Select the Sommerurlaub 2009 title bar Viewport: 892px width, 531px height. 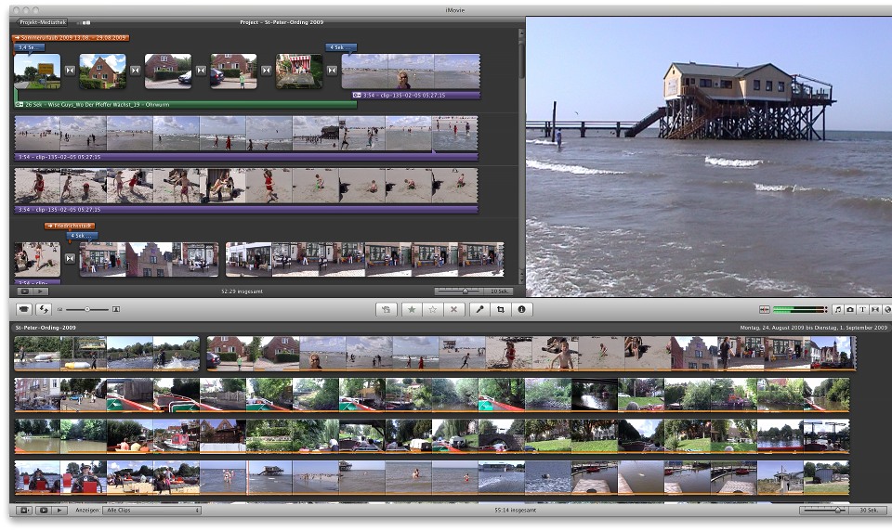pyautogui.click(x=71, y=37)
